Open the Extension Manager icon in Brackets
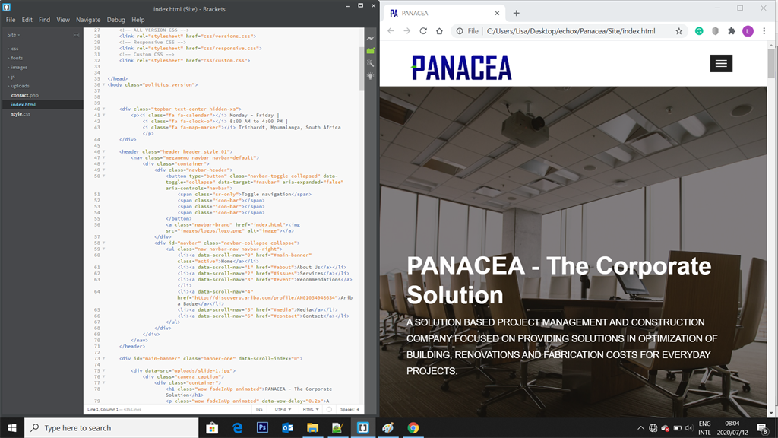The image size is (778, 438). [x=371, y=51]
